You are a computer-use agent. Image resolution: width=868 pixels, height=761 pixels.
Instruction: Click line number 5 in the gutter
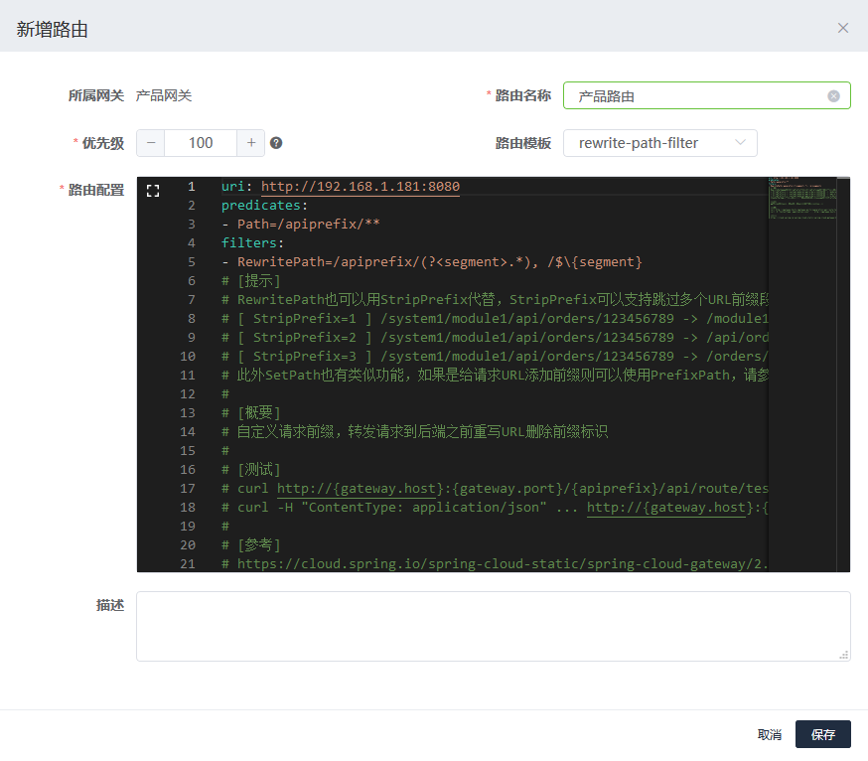[x=191, y=262]
